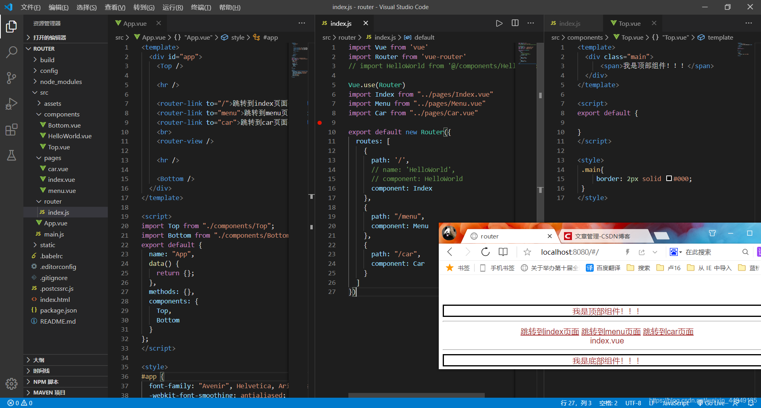Click the browser address bar dropdown arrow
761x408 pixels.
(x=655, y=252)
